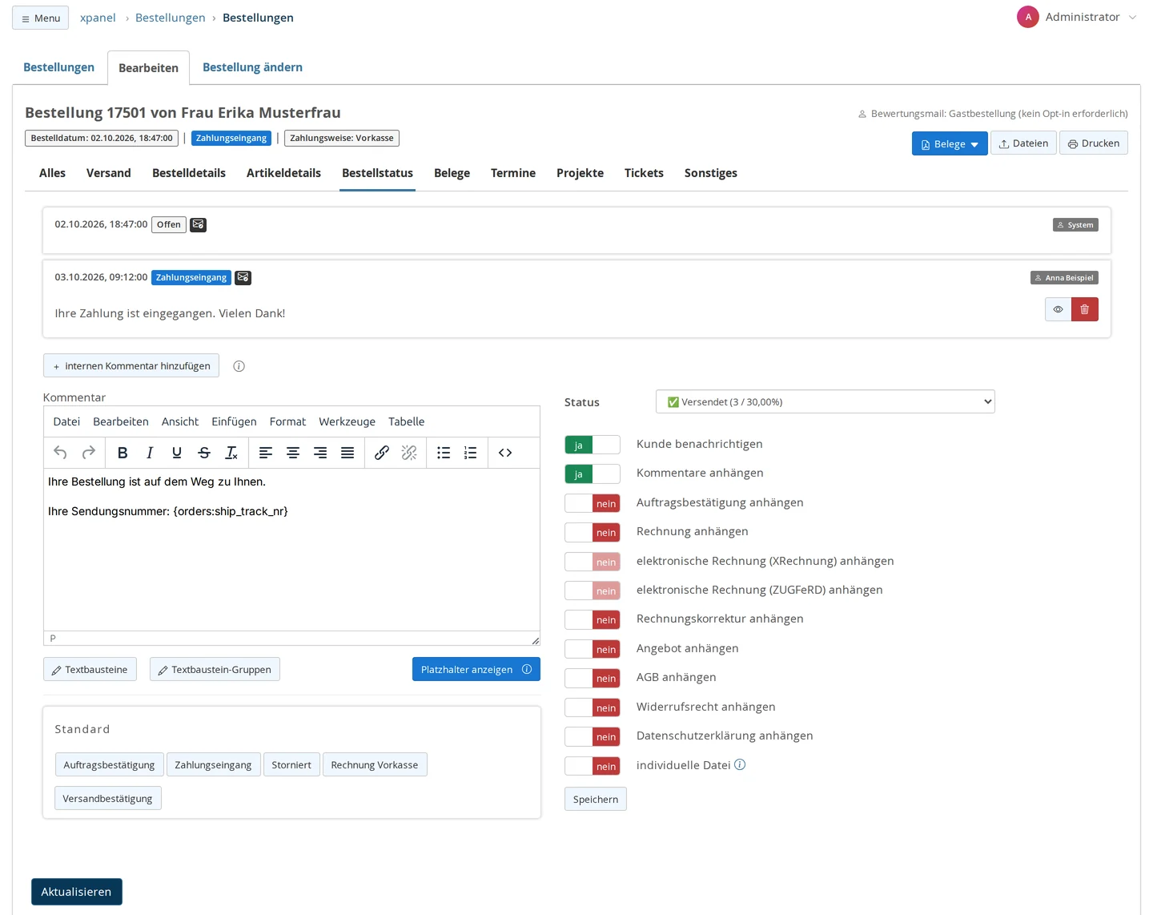Click the redo icon in editor toolbar

[89, 453]
